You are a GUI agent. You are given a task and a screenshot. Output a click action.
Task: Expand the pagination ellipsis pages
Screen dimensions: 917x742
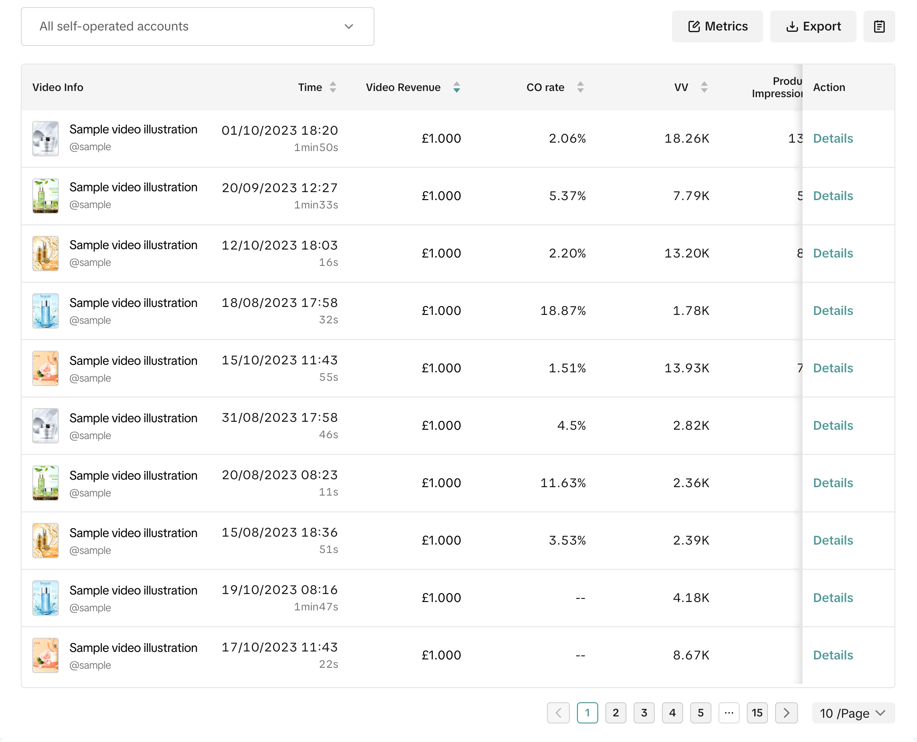(x=729, y=713)
